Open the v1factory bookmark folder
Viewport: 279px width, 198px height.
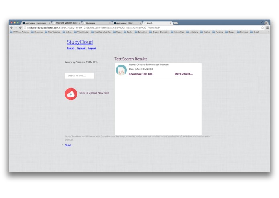[192, 32]
